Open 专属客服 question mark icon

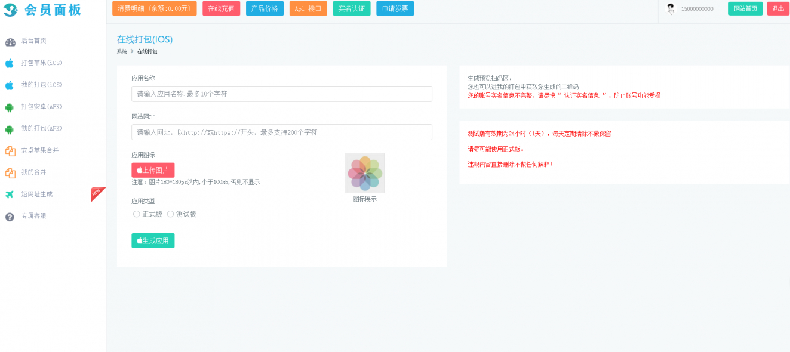8,216
